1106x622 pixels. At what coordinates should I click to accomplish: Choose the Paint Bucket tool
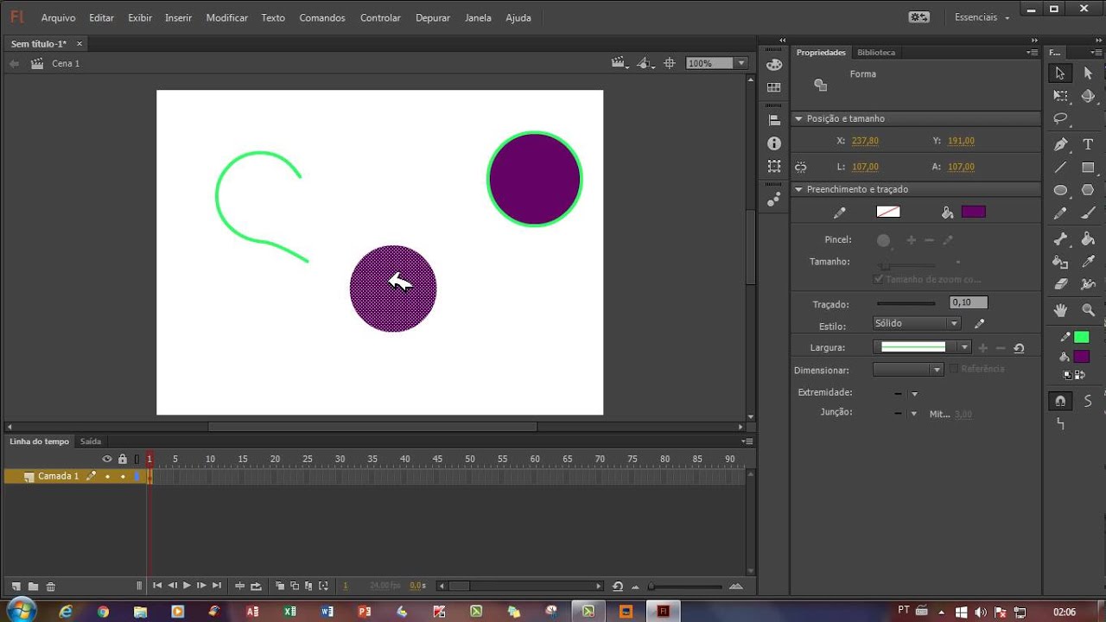point(1088,239)
